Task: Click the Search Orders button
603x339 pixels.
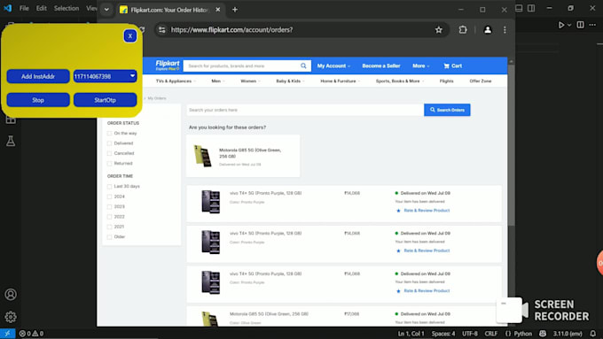Action: [x=447, y=110]
